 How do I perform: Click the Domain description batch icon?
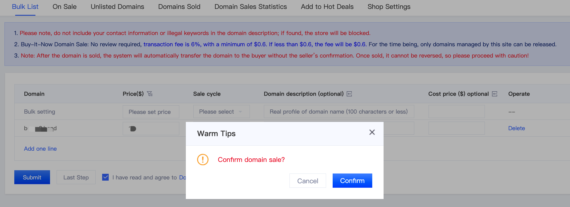pos(350,94)
